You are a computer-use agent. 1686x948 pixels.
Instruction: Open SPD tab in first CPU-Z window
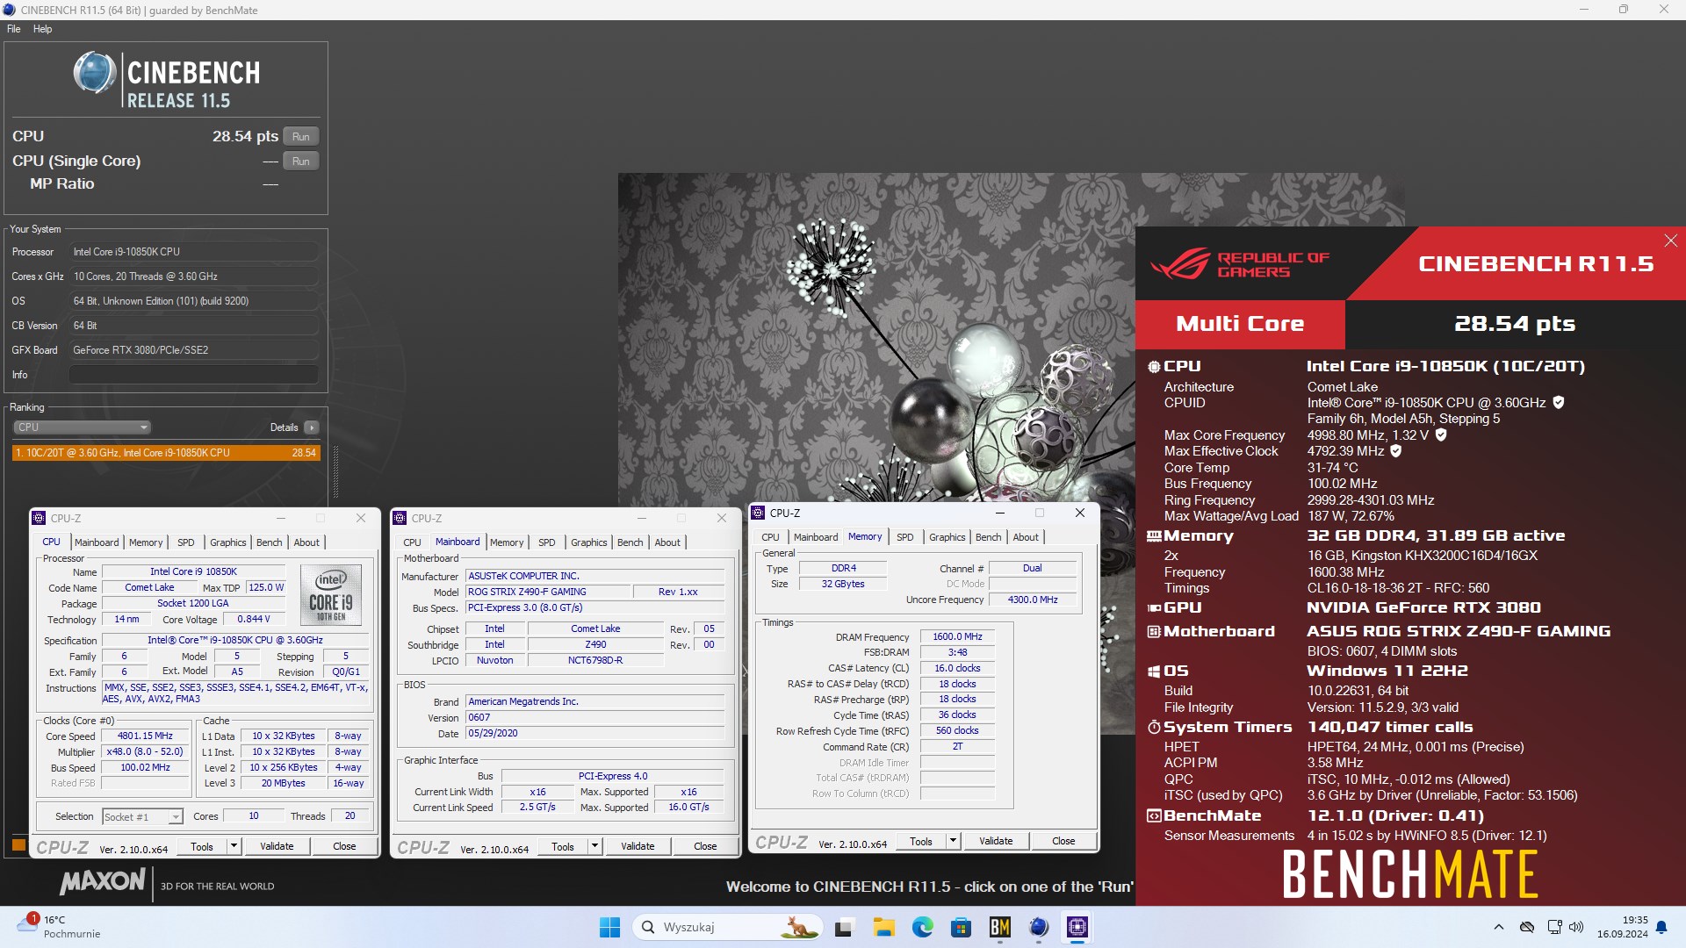tap(186, 542)
